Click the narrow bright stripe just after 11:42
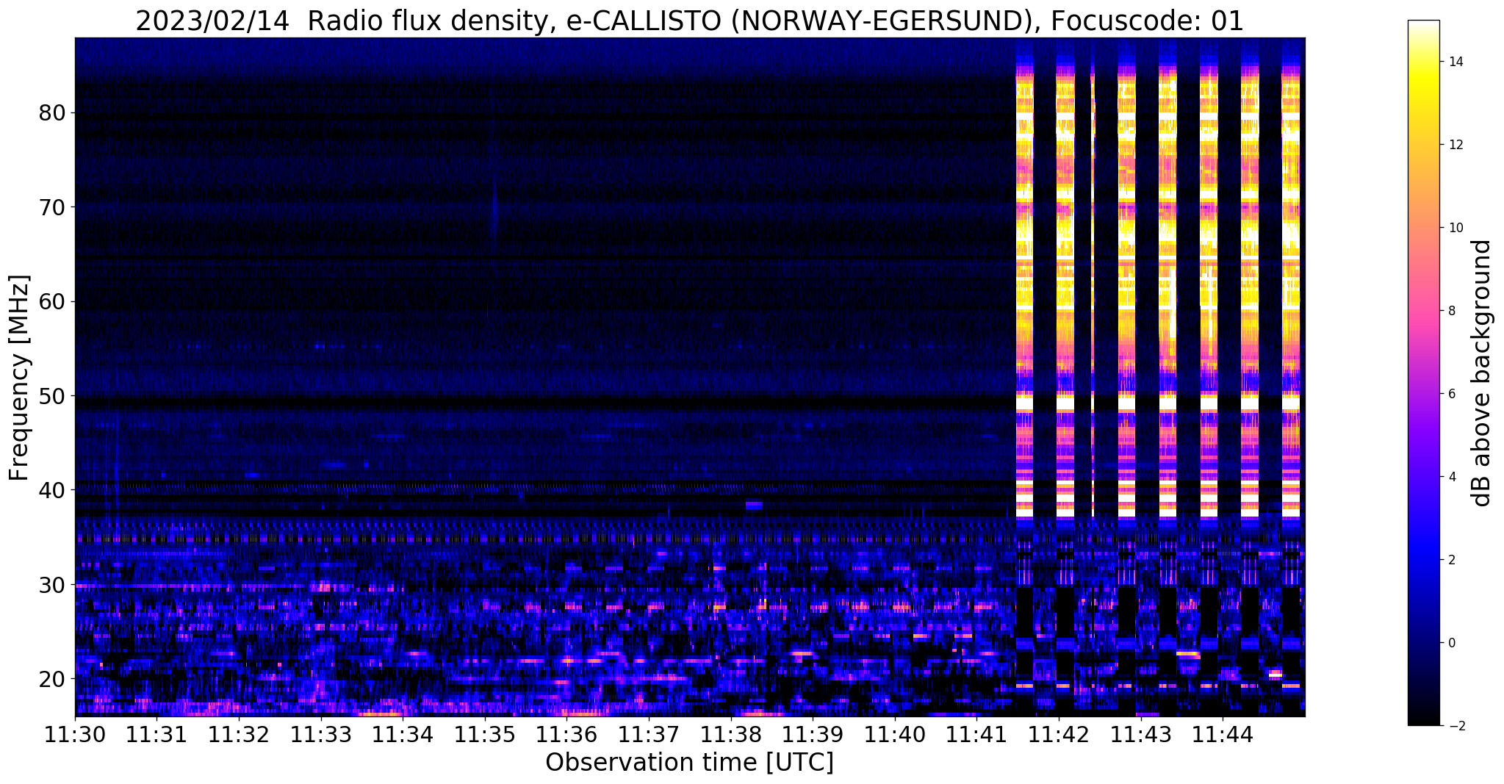Screen dimensions: 1504x784 [1093, 294]
